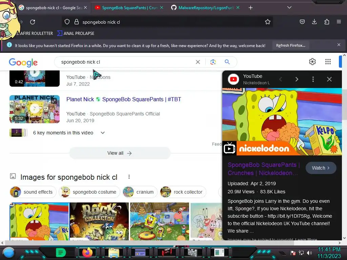
Task: Go to next image in preview panel
Action: pyautogui.click(x=297, y=79)
